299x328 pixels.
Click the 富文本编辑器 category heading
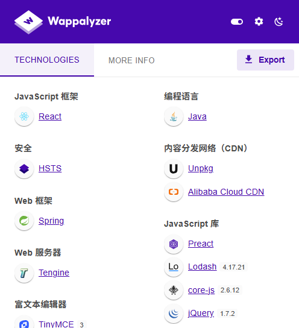coord(40,304)
